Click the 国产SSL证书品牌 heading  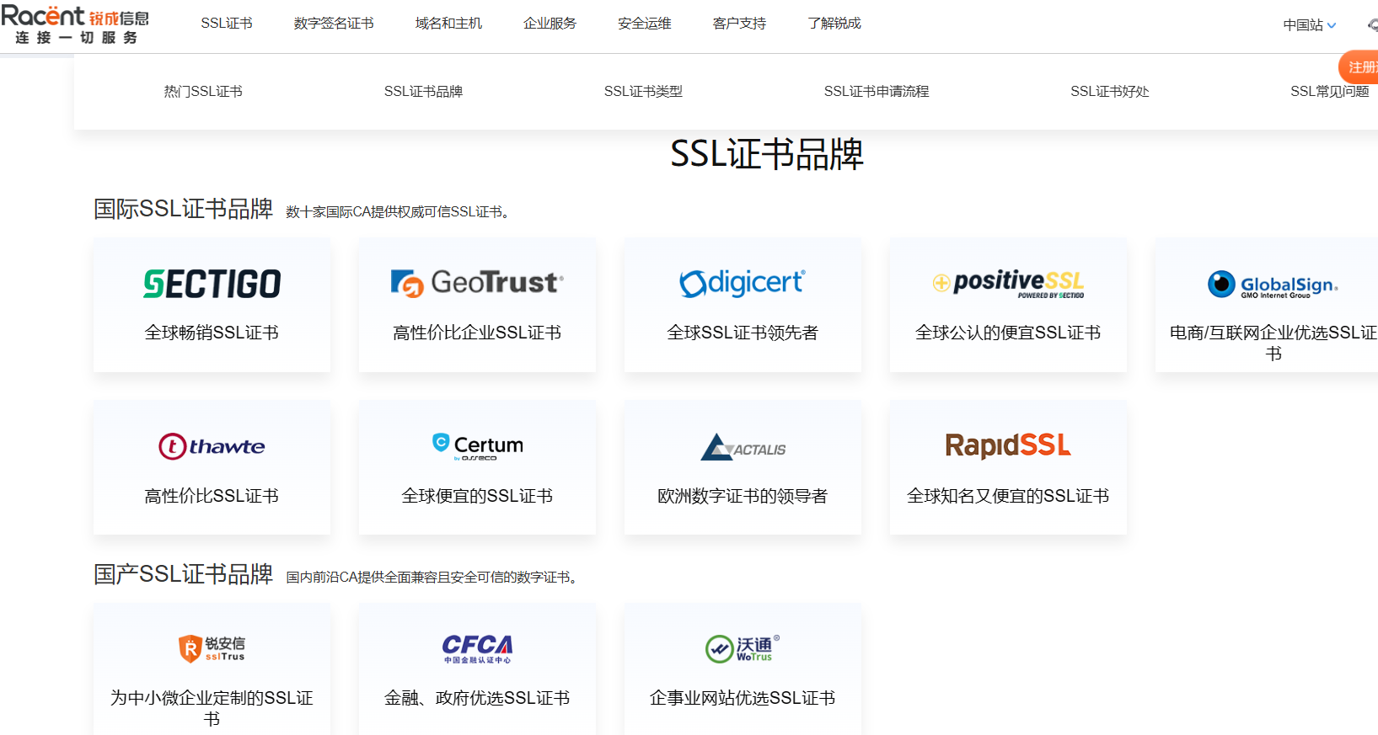click(183, 574)
